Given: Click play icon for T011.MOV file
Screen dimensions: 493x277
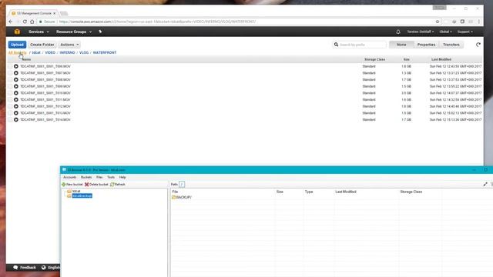Looking at the screenshot, I should [x=15, y=99].
